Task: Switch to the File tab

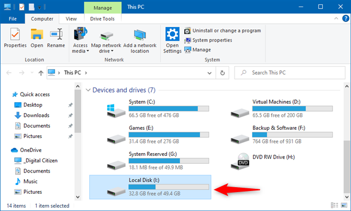Action: coord(12,19)
